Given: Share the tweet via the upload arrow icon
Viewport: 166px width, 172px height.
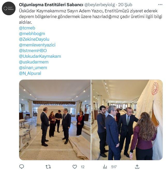Looking at the screenshot, I should tap(137, 167).
